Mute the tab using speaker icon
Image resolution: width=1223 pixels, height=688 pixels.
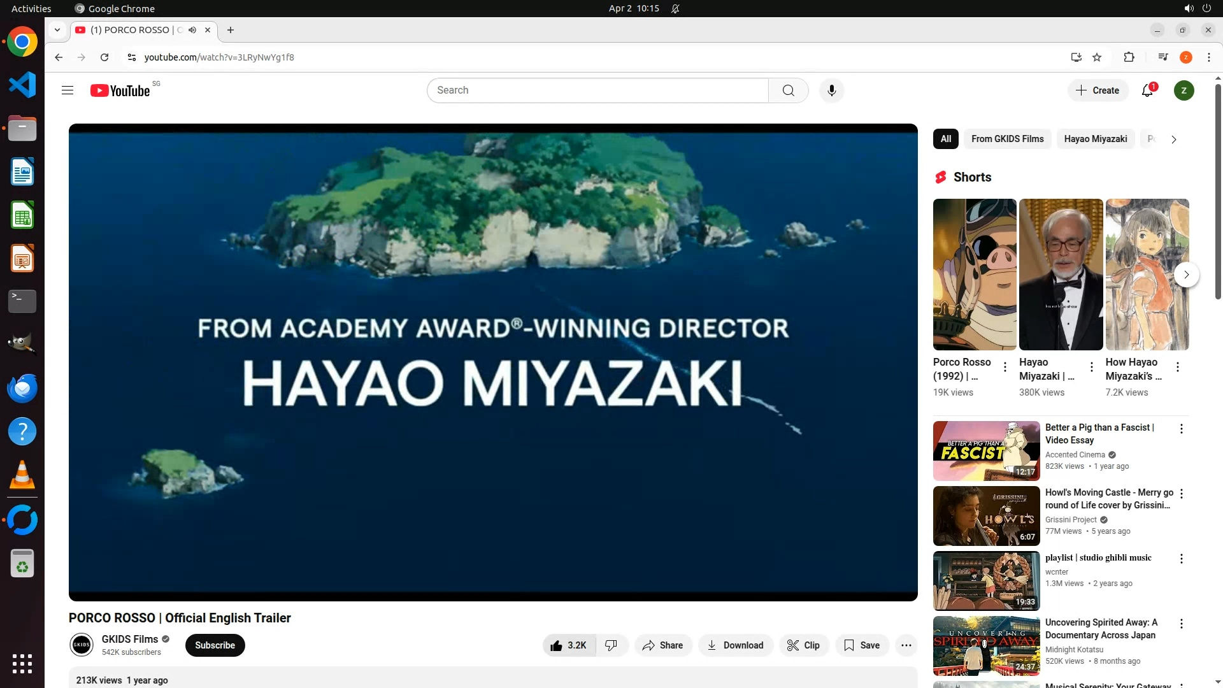(x=192, y=30)
